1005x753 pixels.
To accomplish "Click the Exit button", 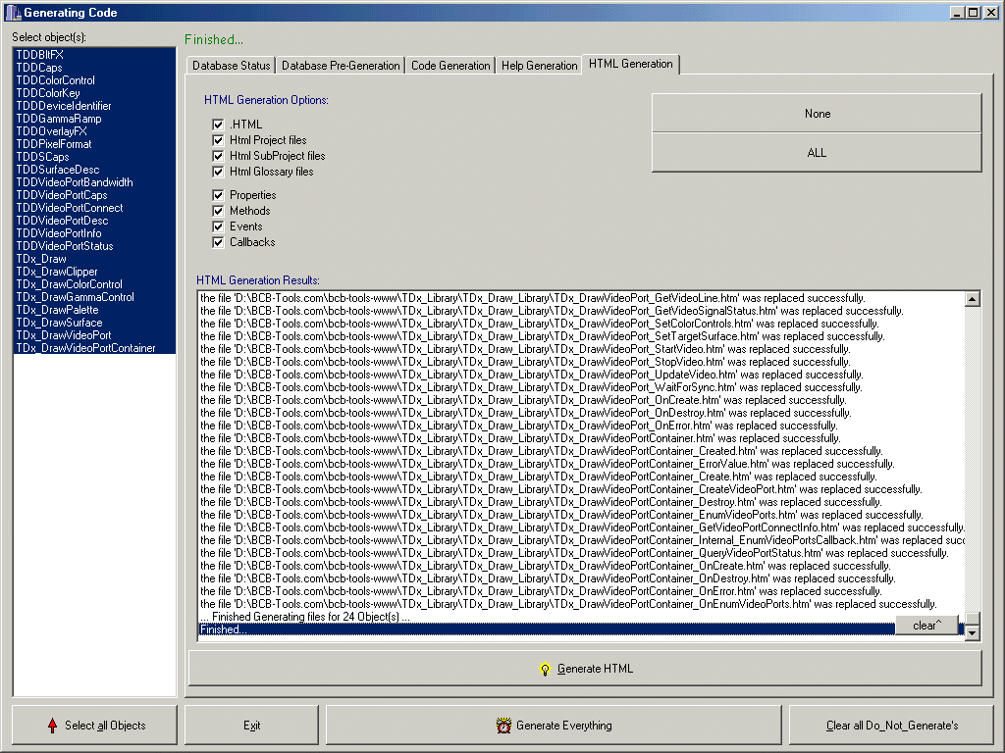I will pyautogui.click(x=252, y=726).
